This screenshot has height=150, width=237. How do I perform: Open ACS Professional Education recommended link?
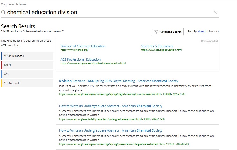(81, 59)
